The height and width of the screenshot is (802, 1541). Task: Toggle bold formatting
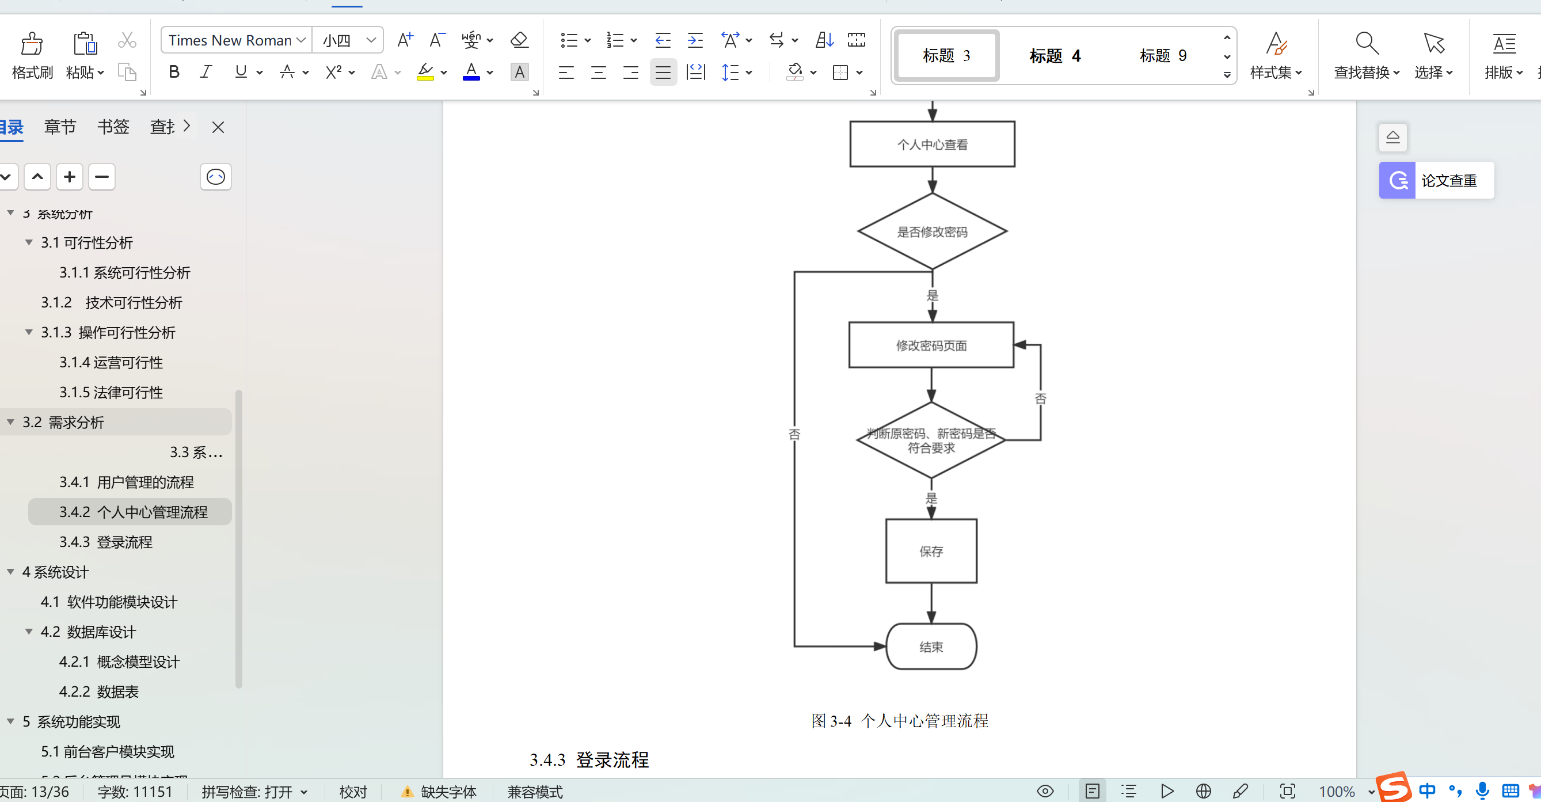point(173,72)
